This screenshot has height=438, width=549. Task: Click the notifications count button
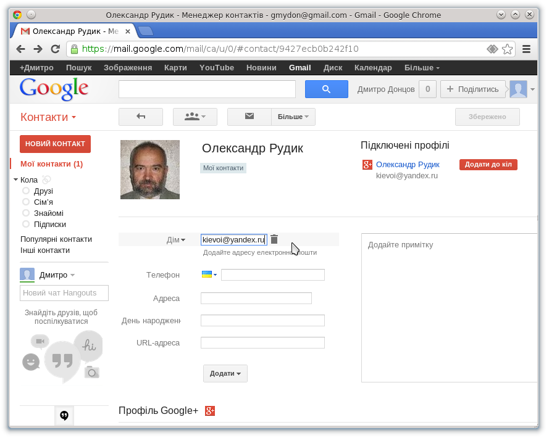(427, 89)
